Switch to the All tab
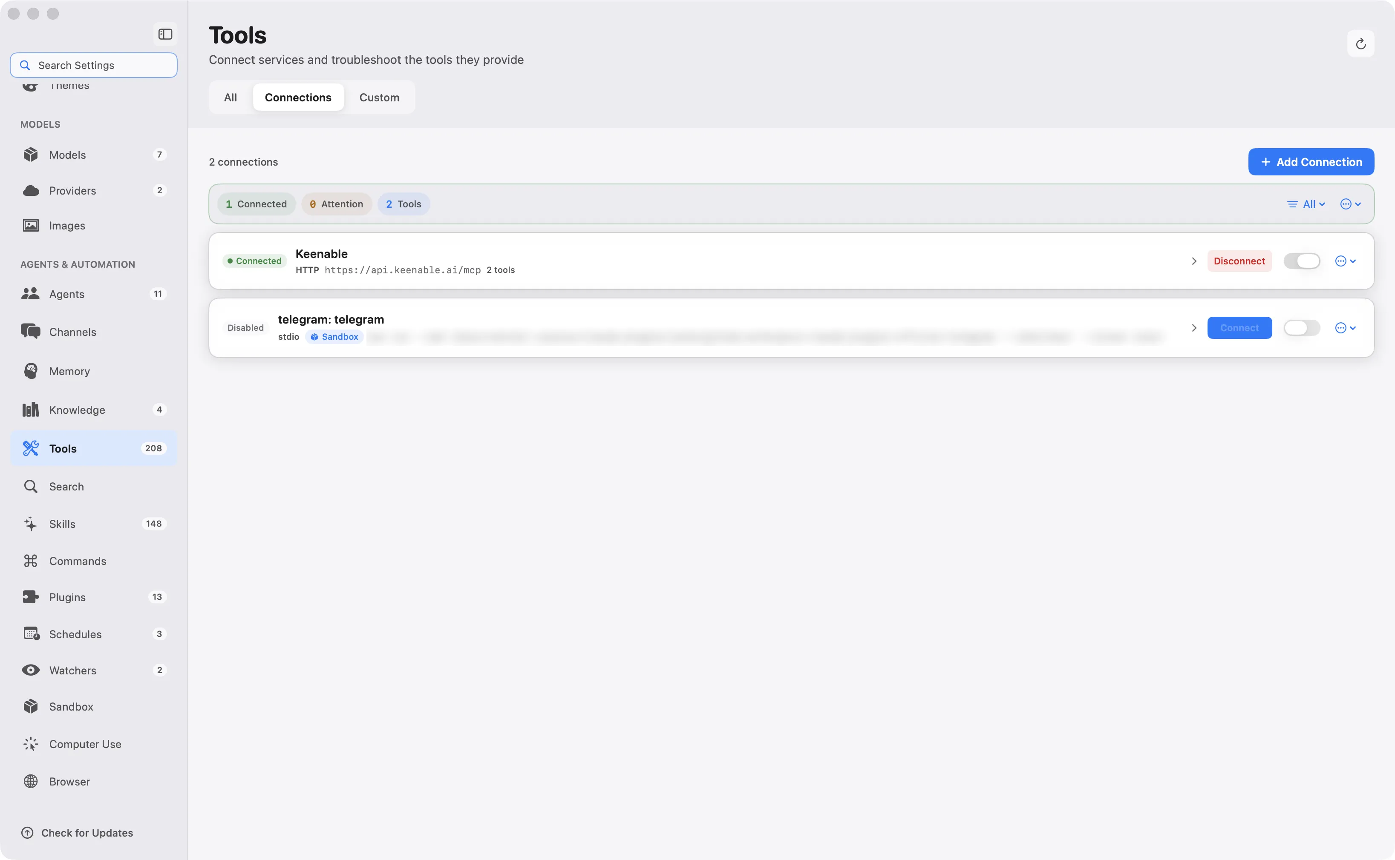This screenshot has width=1395, height=860. 231,97
